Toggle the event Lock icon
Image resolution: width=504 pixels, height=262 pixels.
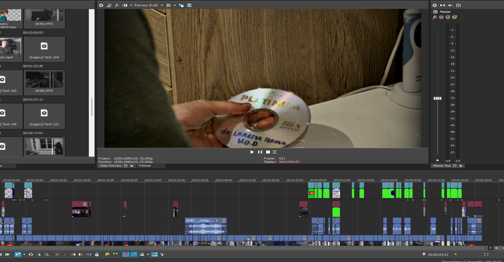[97, 254]
